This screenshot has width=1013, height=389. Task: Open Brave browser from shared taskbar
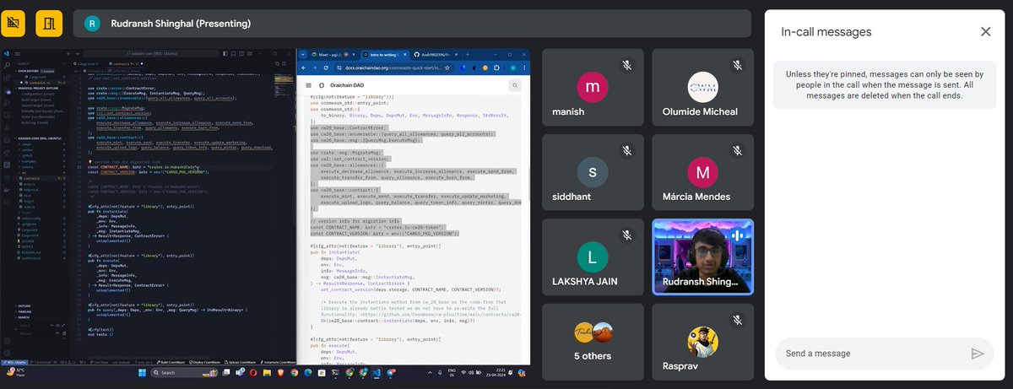(x=280, y=372)
